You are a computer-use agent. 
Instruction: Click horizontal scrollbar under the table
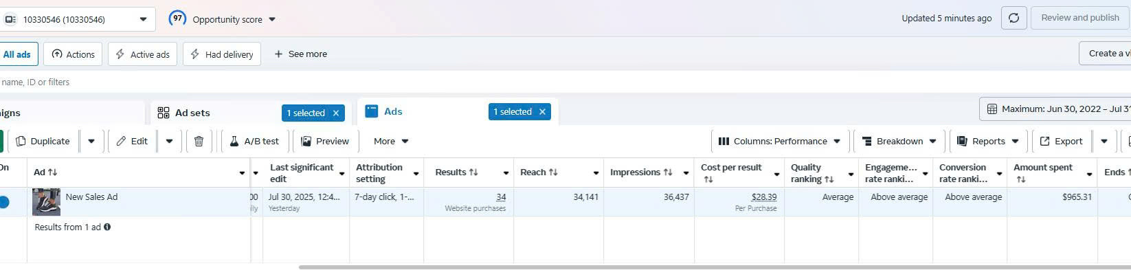pyautogui.click(x=715, y=267)
